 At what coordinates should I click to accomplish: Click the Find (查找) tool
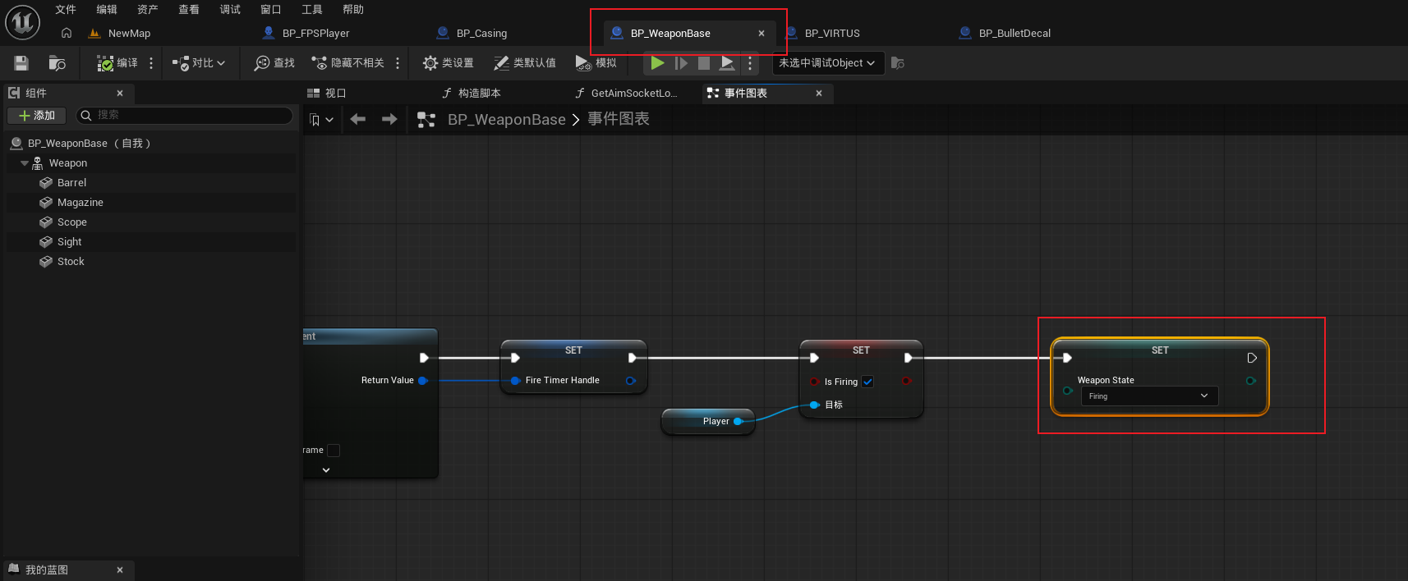[x=274, y=63]
